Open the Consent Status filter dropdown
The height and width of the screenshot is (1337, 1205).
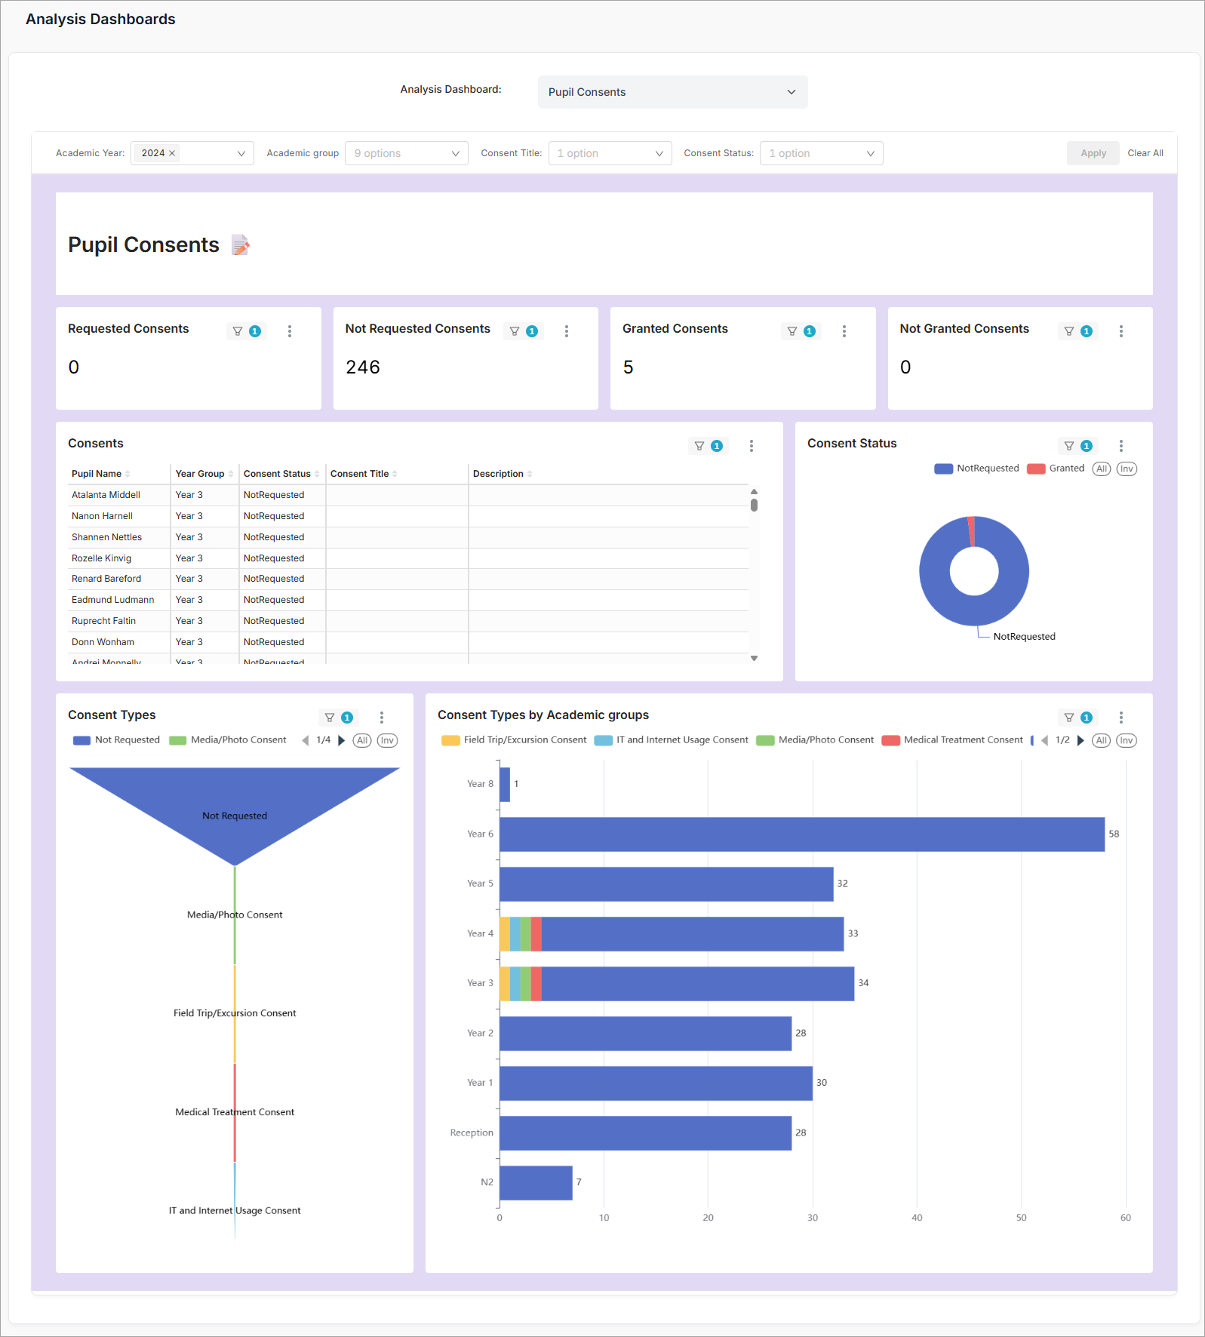[821, 153]
